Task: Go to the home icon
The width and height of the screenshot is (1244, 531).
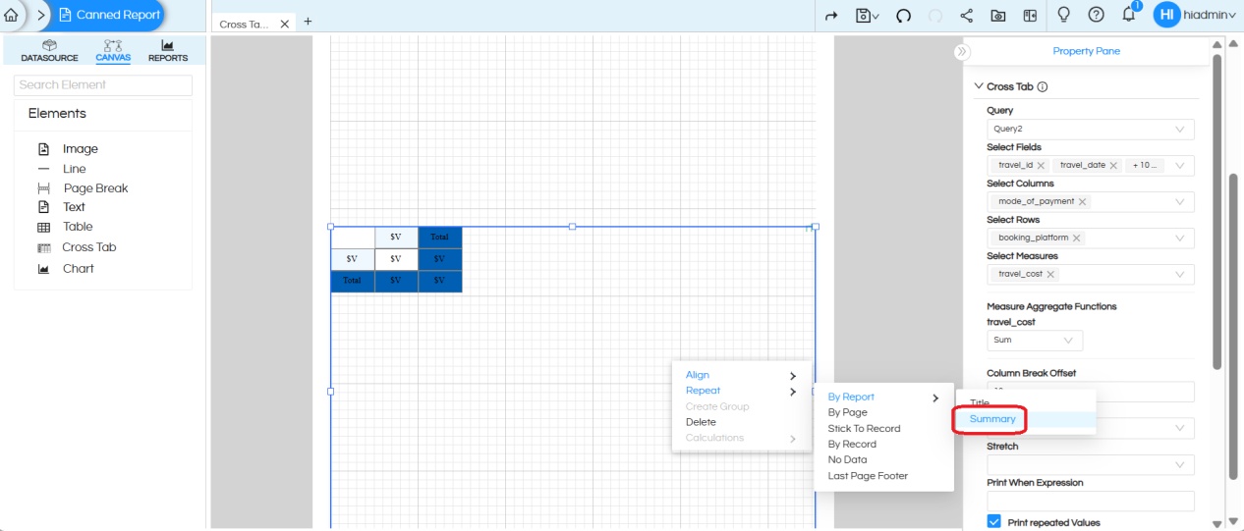Action: [x=11, y=16]
